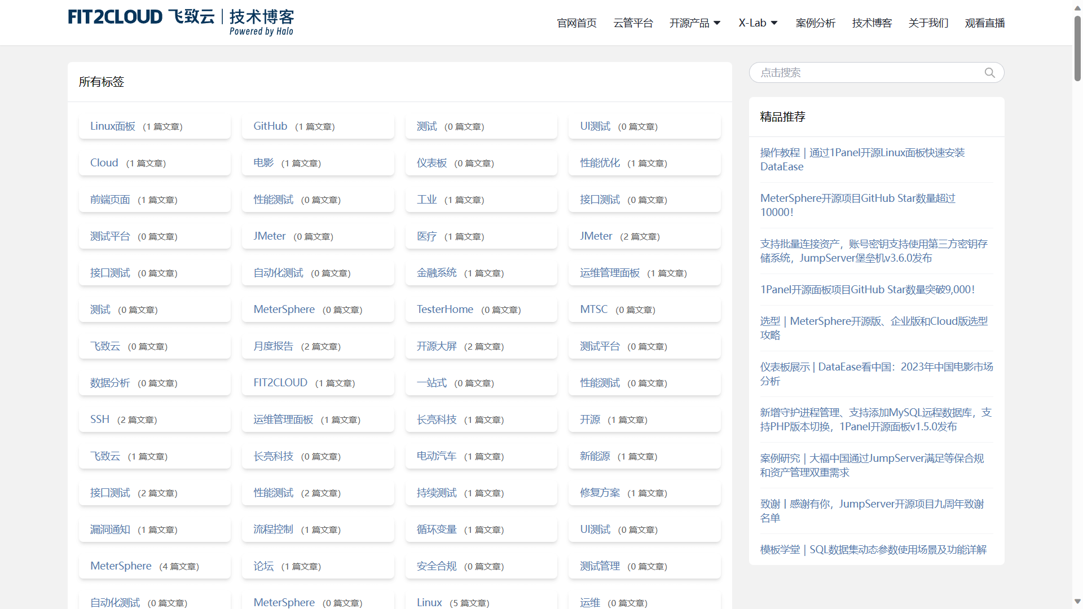Open 案例分析 navigation item
This screenshot has height=609, width=1083.
(815, 23)
